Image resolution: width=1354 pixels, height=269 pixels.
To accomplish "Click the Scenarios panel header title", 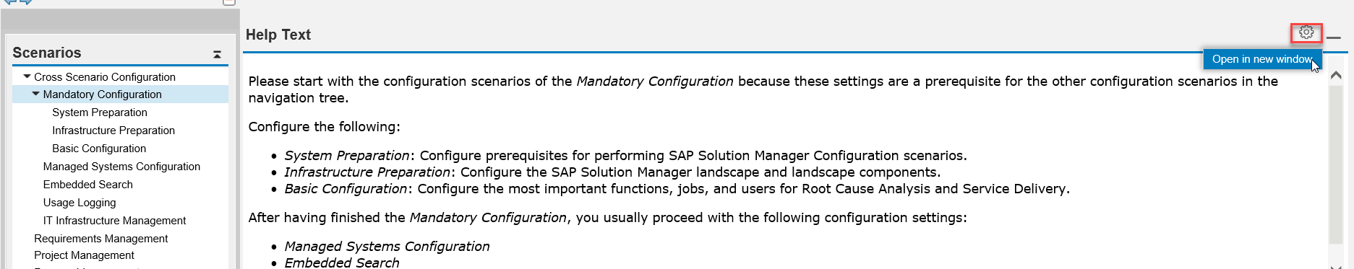I will pyautogui.click(x=47, y=53).
